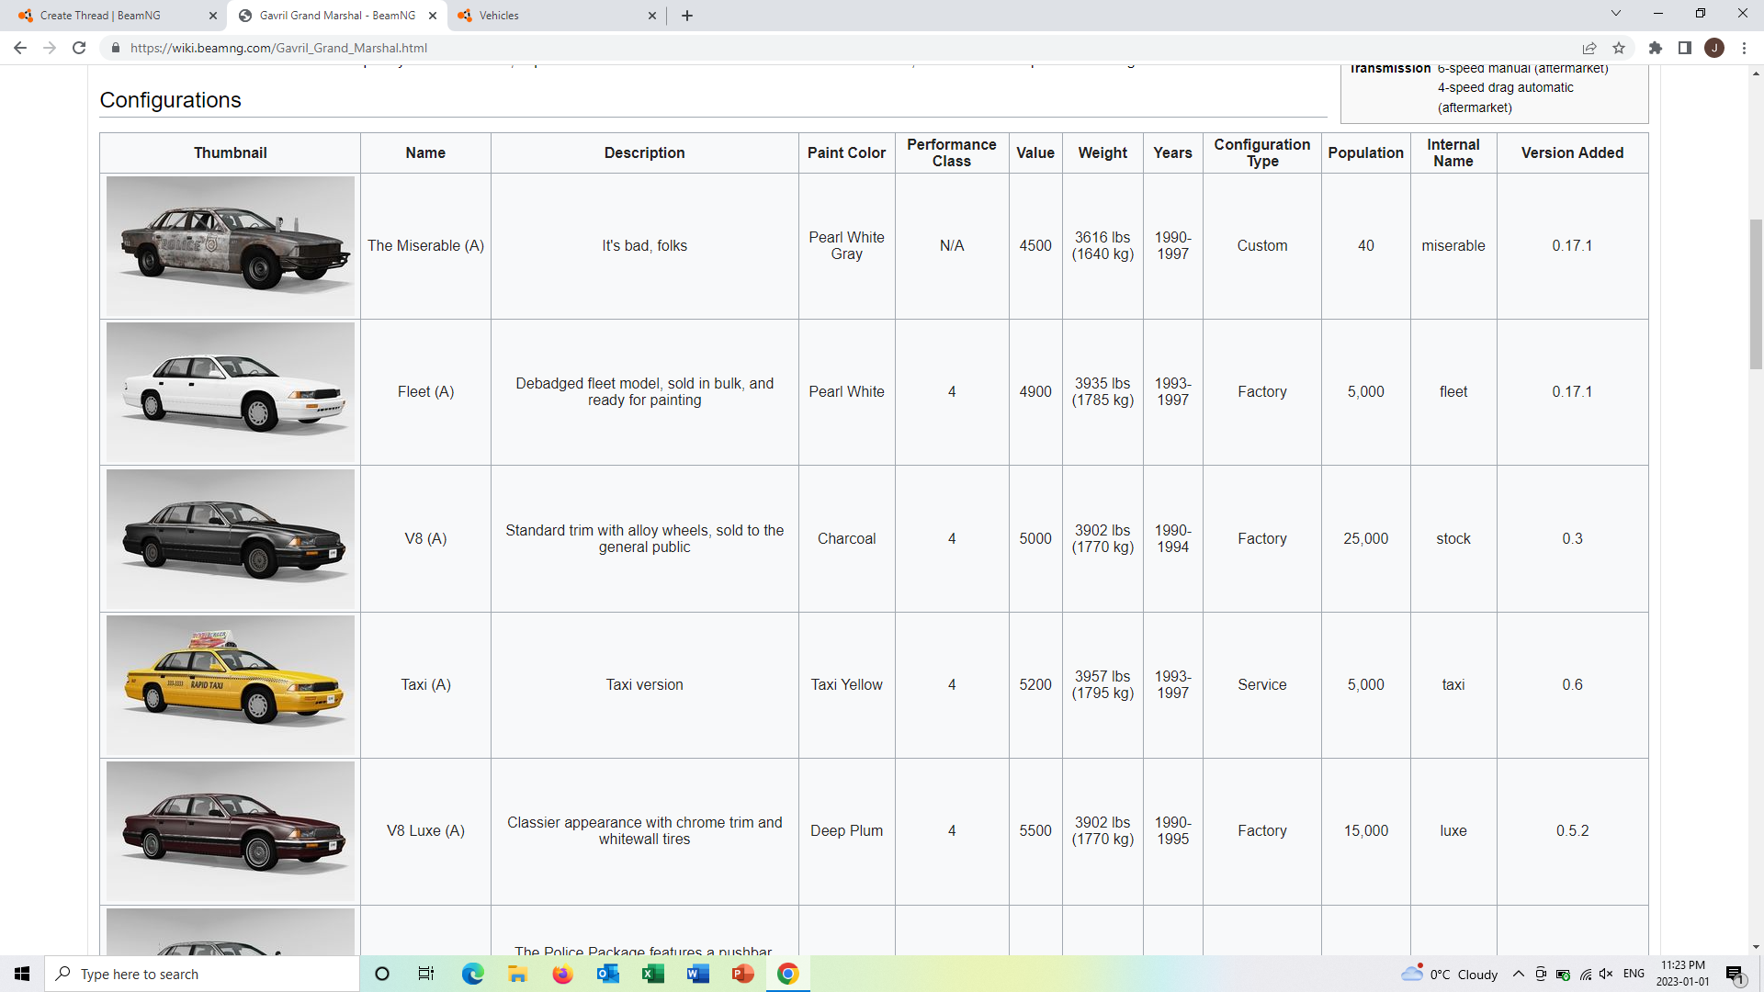Viewport: 1764px width, 992px height.
Task: Click the Population column header
Action: tap(1365, 152)
